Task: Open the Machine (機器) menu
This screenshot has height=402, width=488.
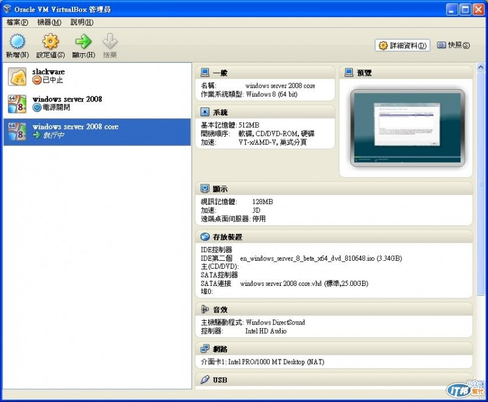Action: (x=49, y=22)
